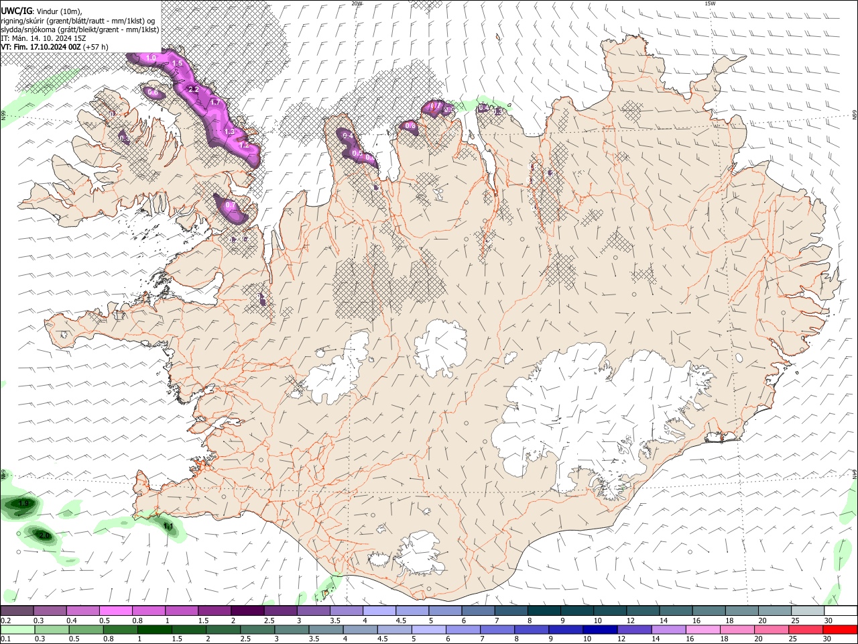Click the 2.2 snowfall value label

(x=194, y=89)
